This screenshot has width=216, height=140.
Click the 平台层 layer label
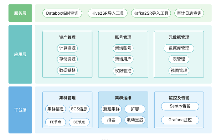tap(20, 110)
